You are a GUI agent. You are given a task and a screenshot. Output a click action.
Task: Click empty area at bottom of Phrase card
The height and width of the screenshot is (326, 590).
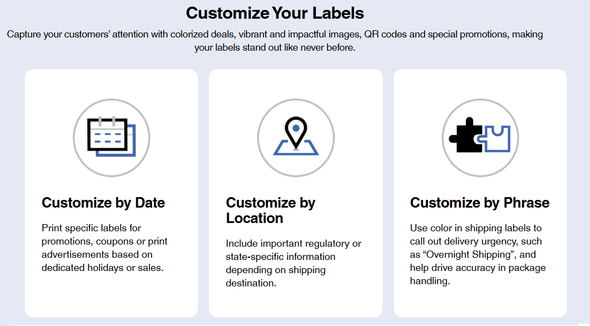click(x=480, y=302)
